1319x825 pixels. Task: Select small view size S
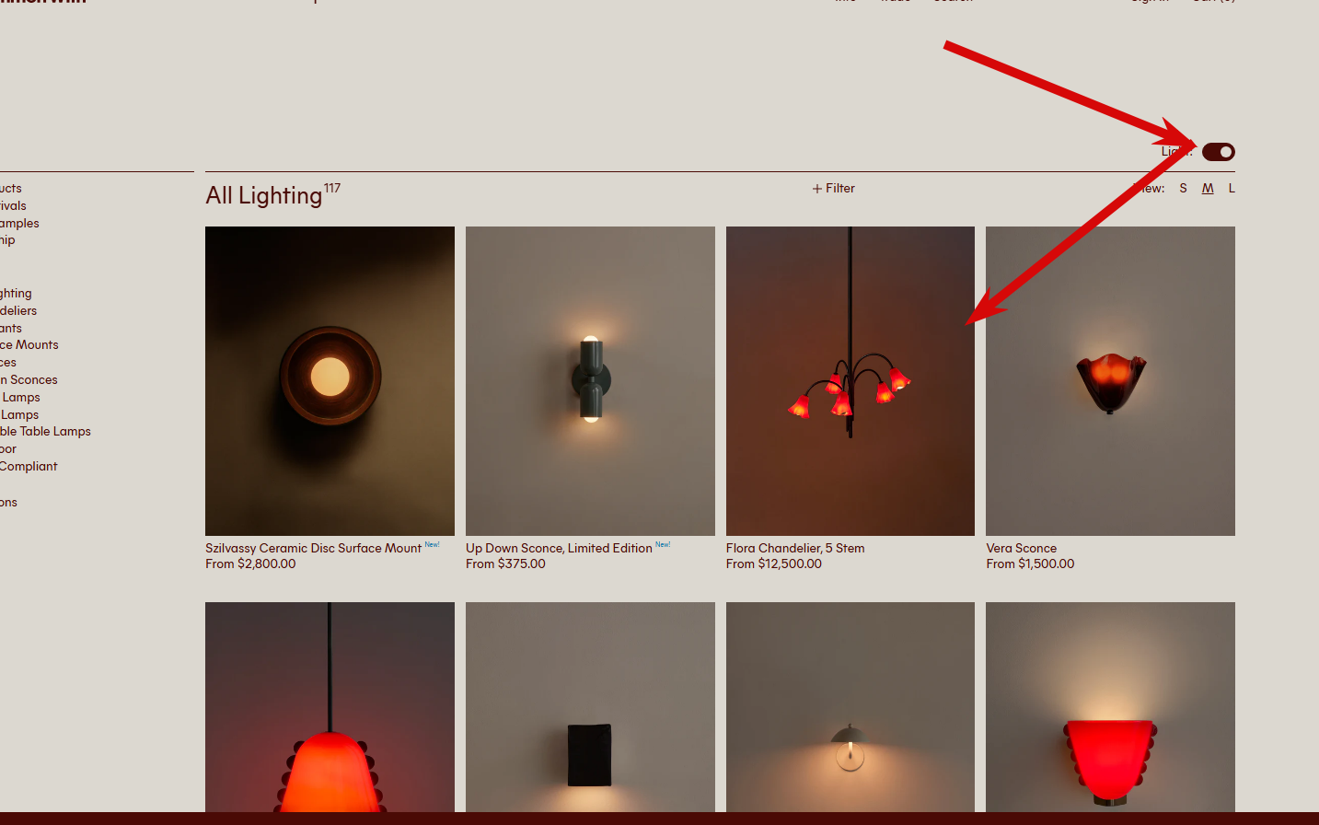click(x=1183, y=188)
